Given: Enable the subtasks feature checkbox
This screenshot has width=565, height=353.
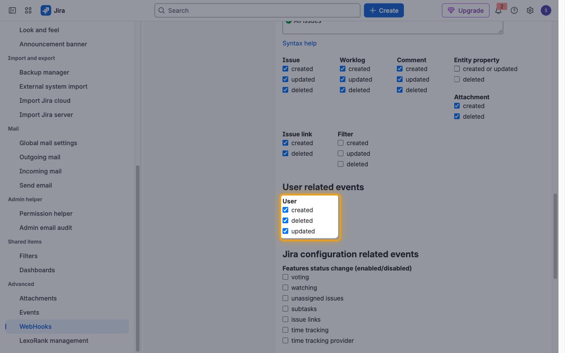Looking at the screenshot, I should pos(285,309).
